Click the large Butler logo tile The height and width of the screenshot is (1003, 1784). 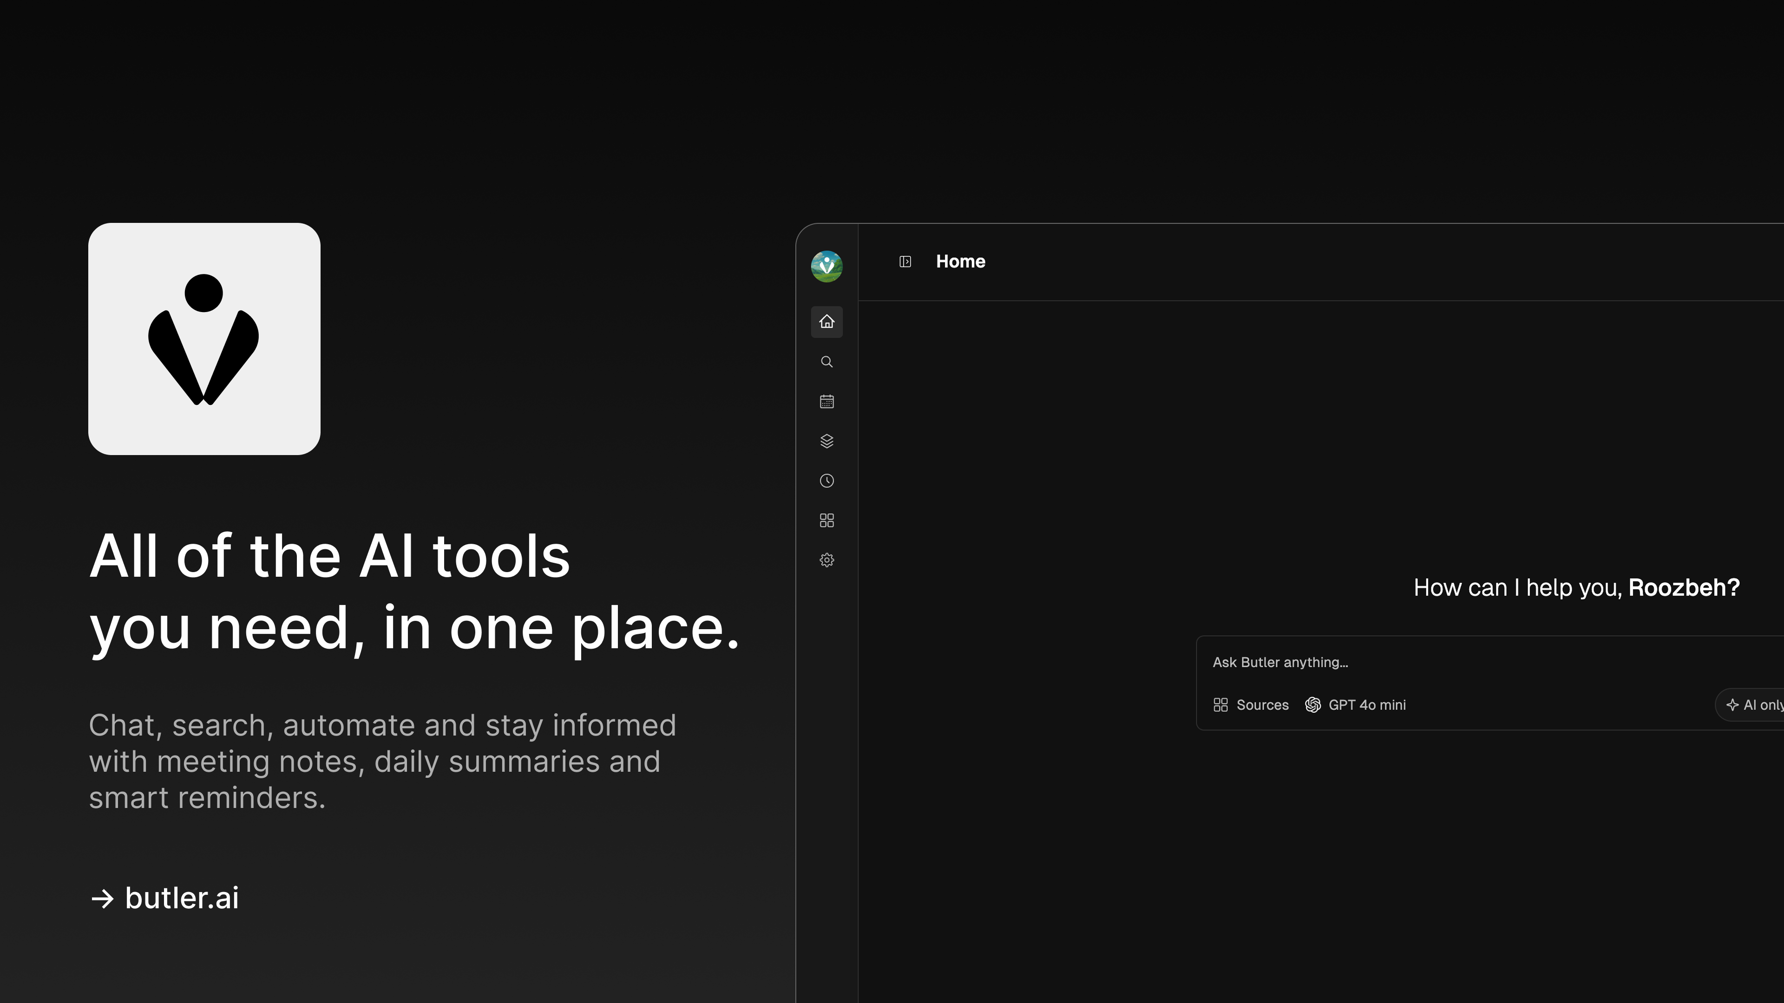tap(204, 339)
